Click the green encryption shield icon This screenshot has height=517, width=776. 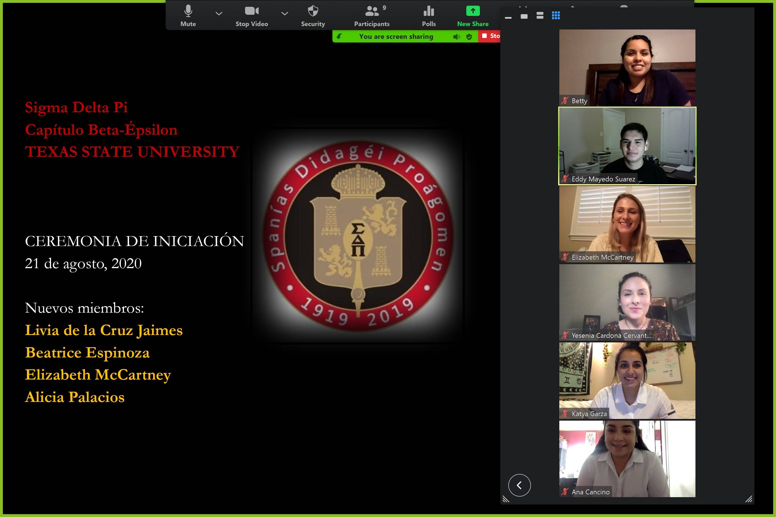[469, 37]
